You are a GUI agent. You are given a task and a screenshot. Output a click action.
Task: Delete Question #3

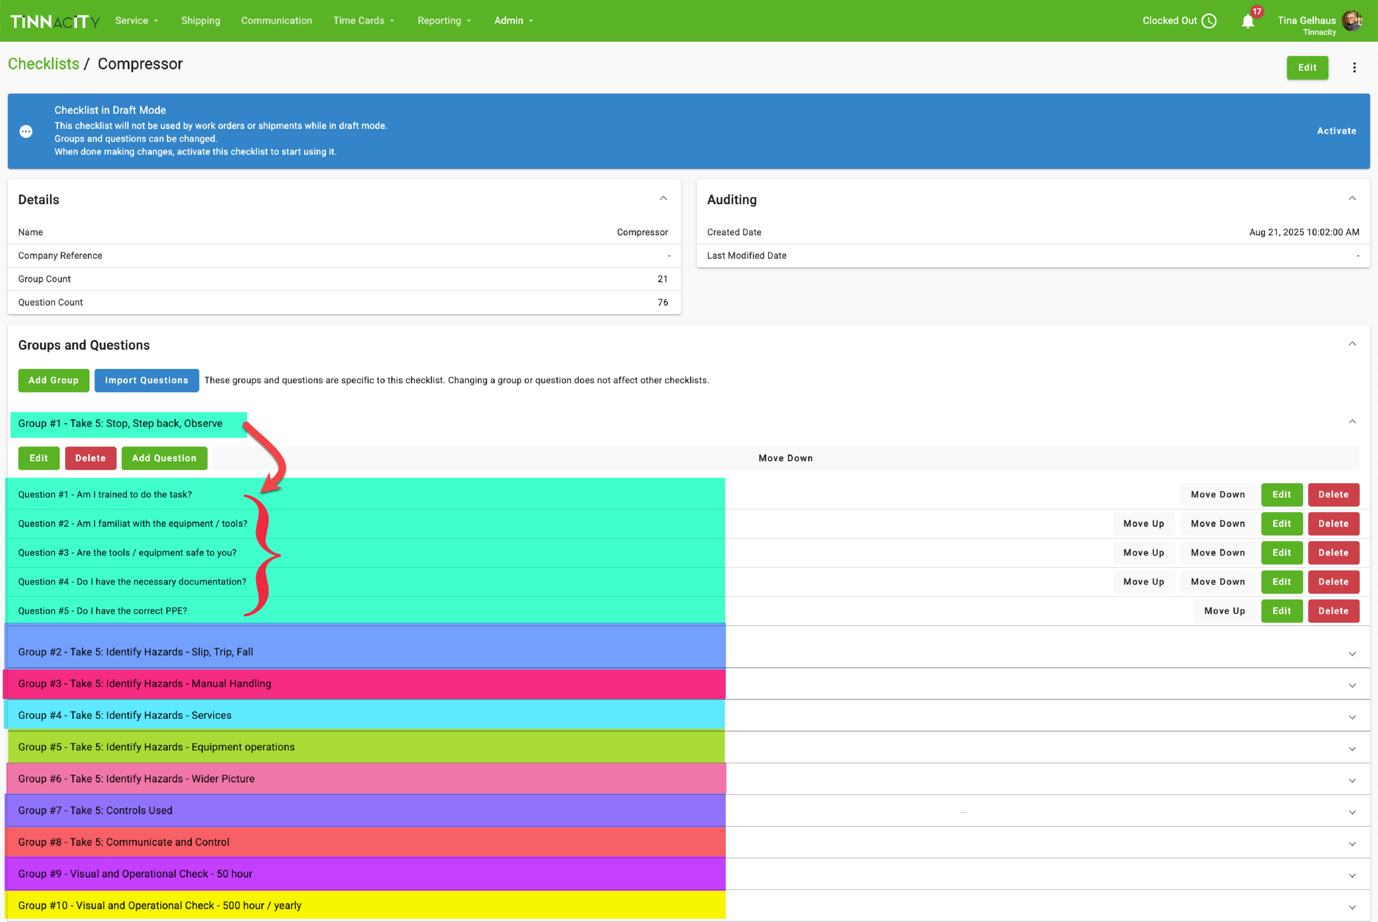click(x=1333, y=553)
